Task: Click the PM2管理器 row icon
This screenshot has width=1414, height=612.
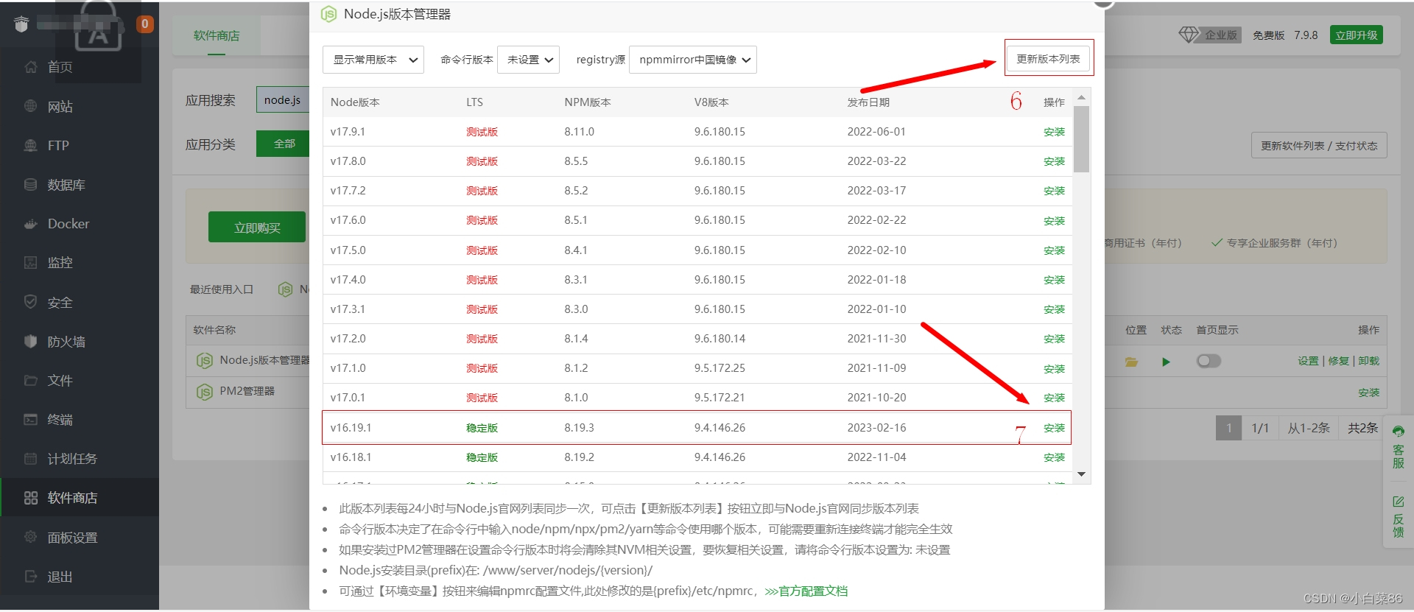Action: [204, 391]
